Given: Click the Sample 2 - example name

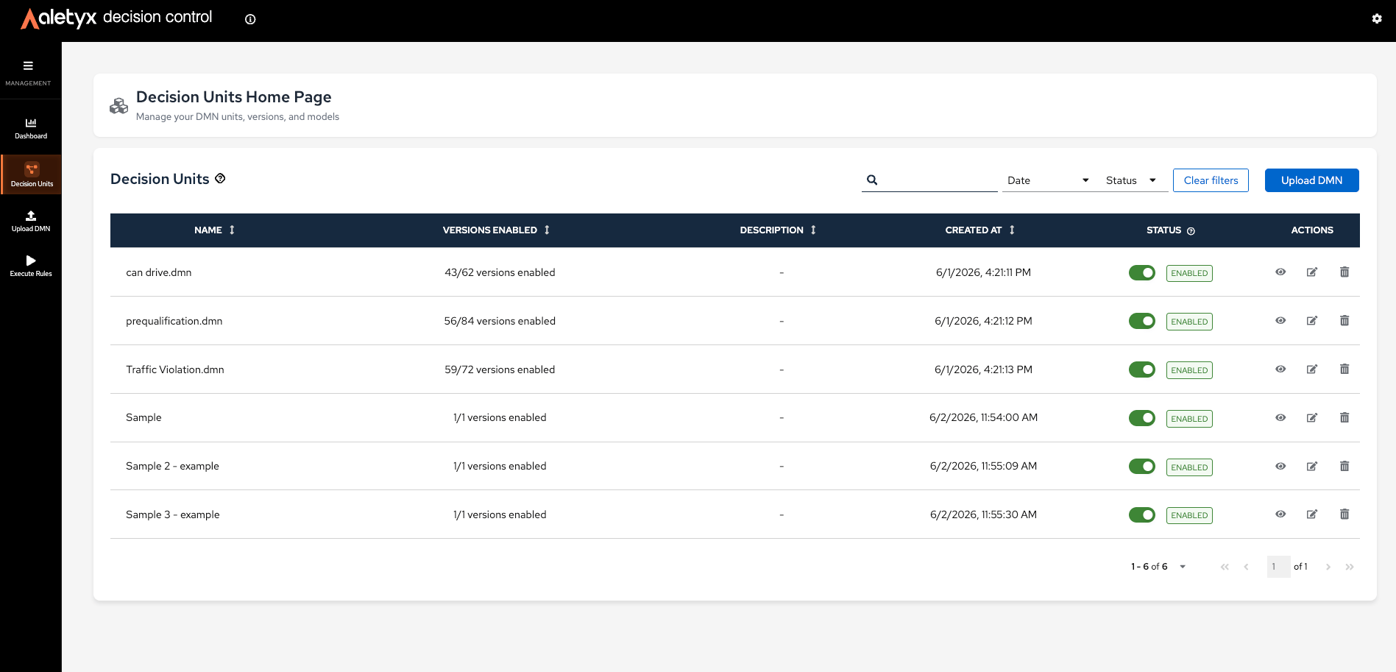Looking at the screenshot, I should [x=172, y=466].
